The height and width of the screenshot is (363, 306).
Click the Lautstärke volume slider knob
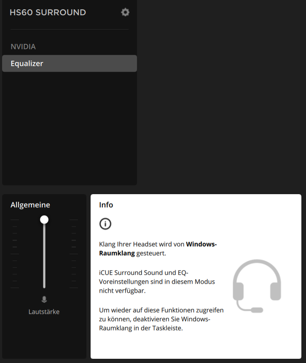coord(44,219)
